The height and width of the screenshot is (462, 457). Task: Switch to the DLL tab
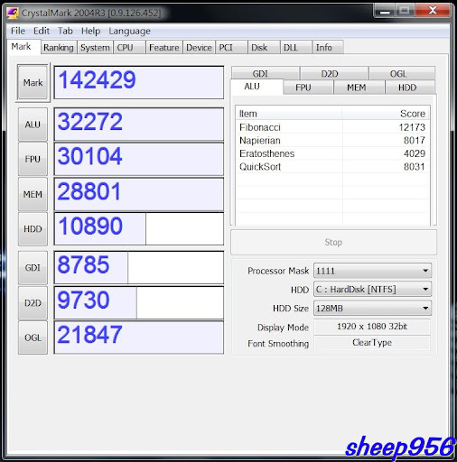click(x=296, y=48)
